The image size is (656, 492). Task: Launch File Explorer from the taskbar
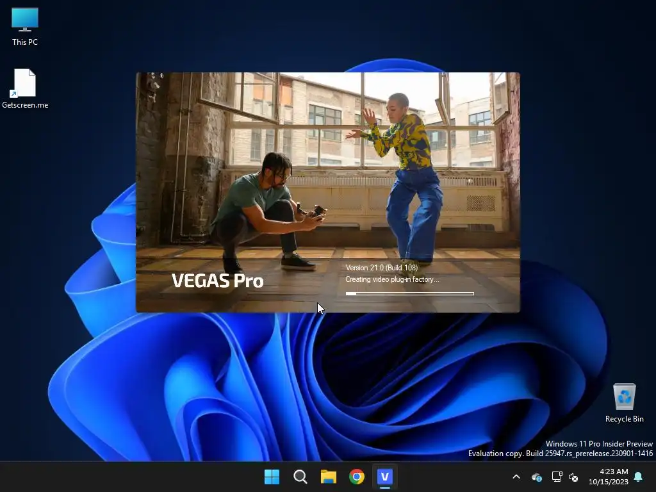[329, 477]
